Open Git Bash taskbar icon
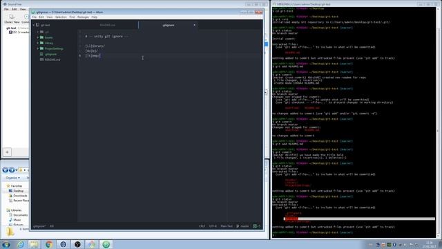This screenshot has width=442, height=249. (x=92, y=244)
